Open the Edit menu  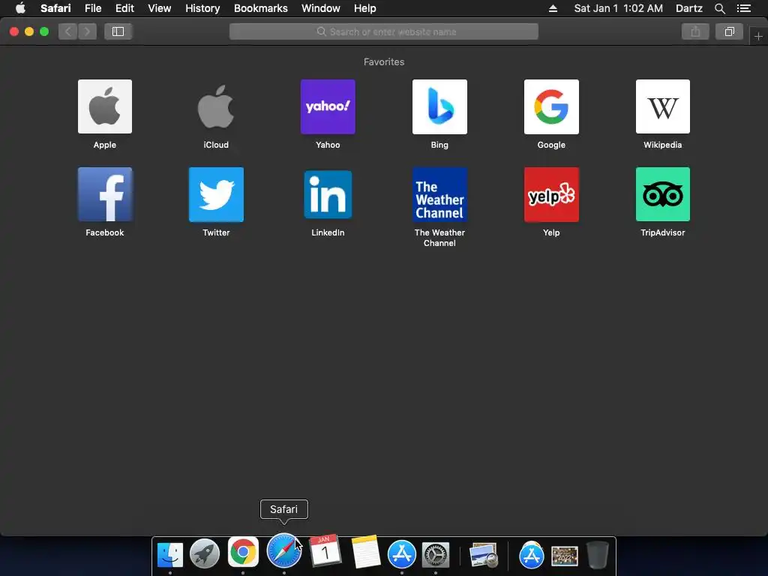pos(124,8)
